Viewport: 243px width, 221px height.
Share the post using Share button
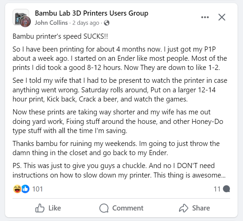pyautogui.click(x=194, y=208)
